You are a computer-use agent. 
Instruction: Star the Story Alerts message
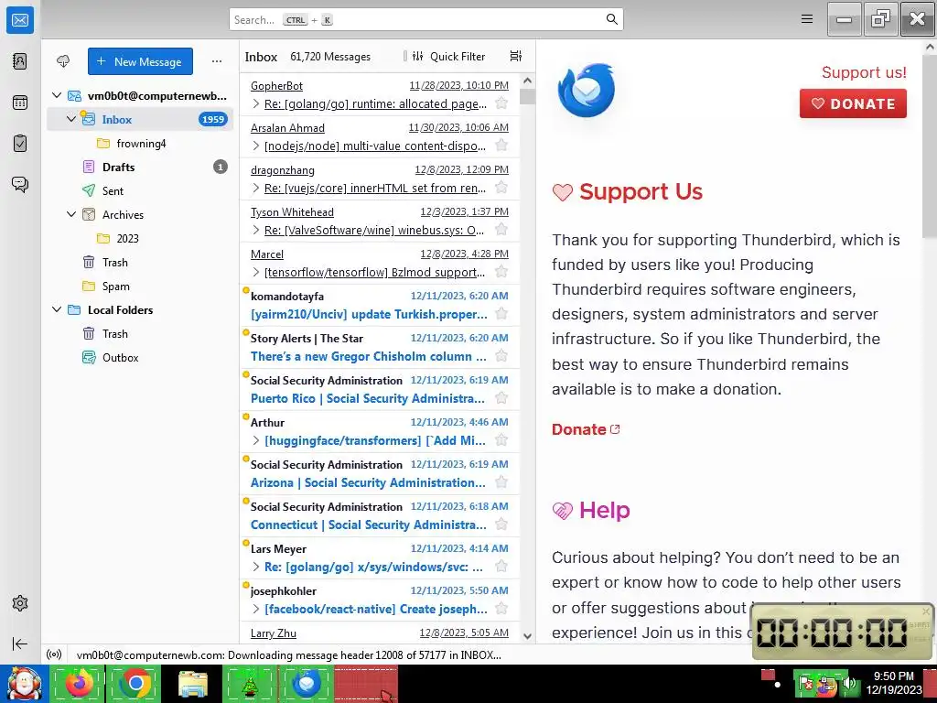502,356
